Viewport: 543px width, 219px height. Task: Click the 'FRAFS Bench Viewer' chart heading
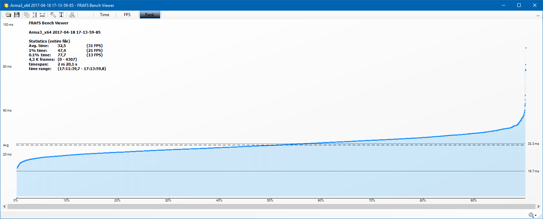(48, 23)
